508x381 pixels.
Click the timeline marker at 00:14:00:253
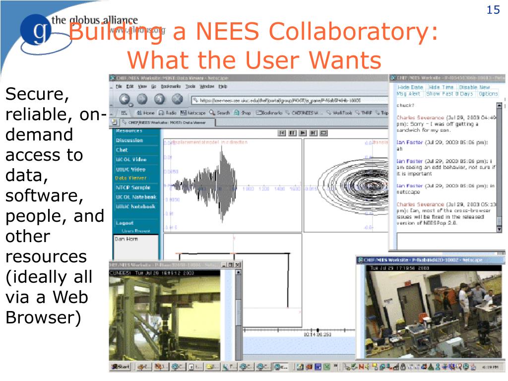(317, 330)
